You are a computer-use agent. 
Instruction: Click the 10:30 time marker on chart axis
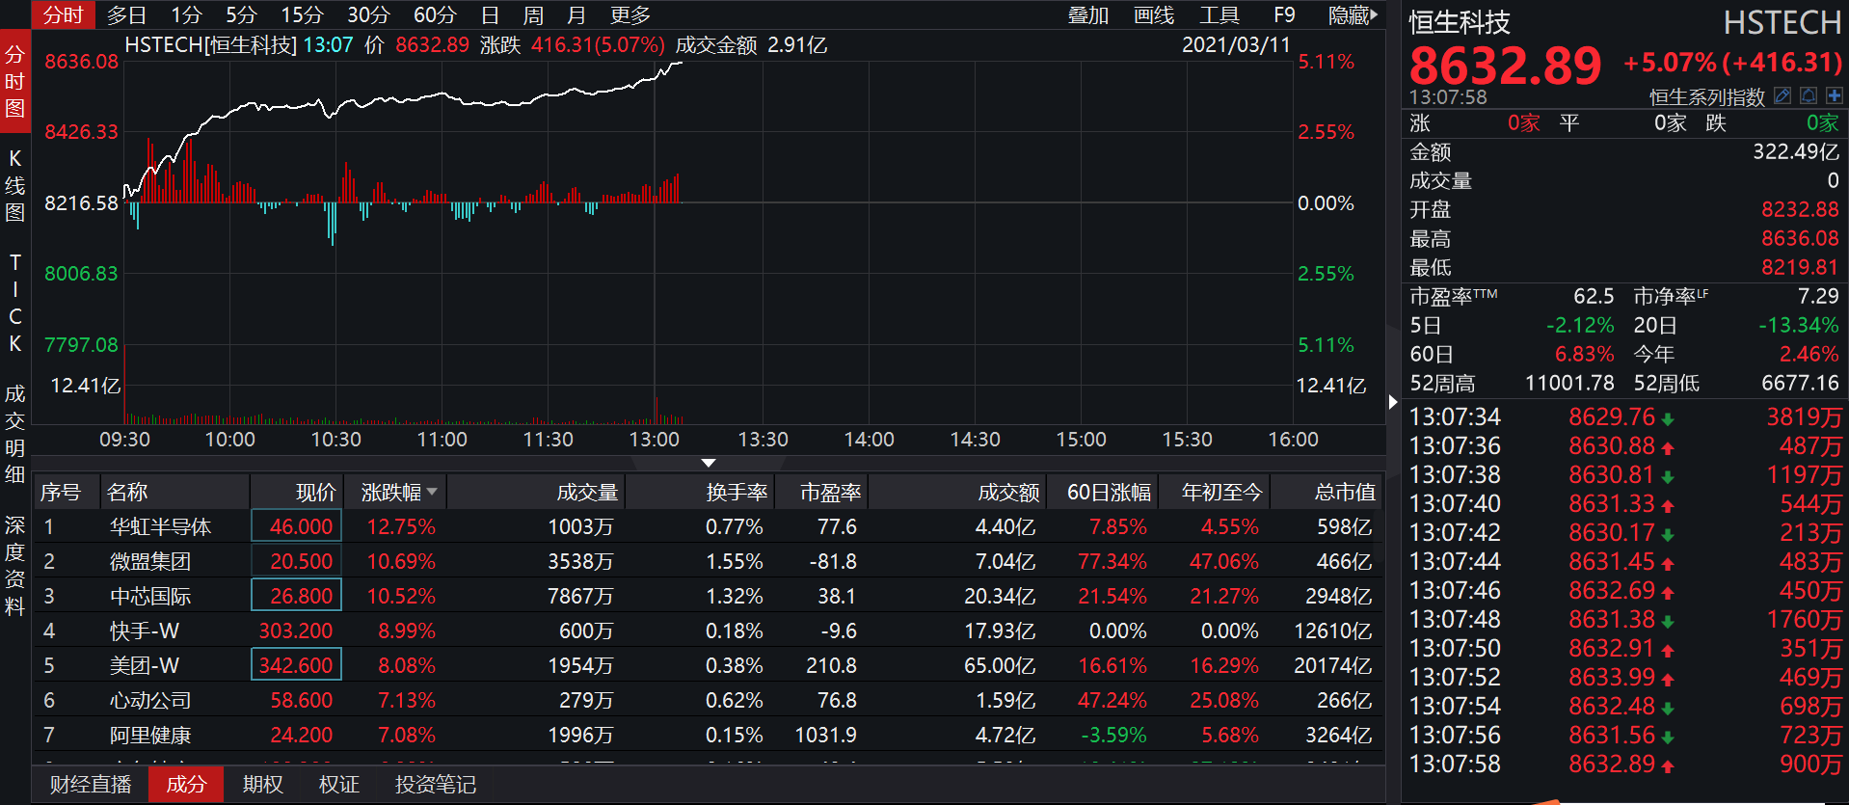click(x=335, y=440)
